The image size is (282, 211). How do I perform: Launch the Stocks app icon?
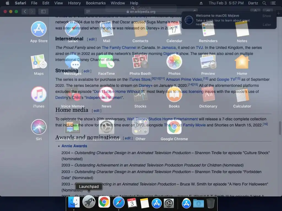140,95
